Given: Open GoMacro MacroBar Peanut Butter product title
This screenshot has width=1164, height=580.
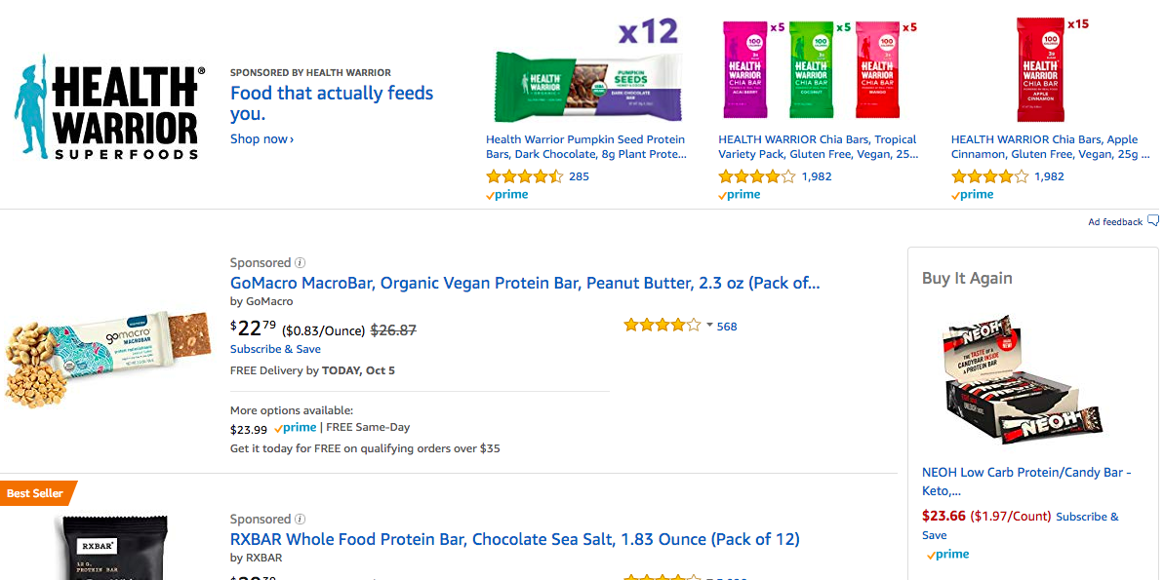Looking at the screenshot, I should (525, 283).
